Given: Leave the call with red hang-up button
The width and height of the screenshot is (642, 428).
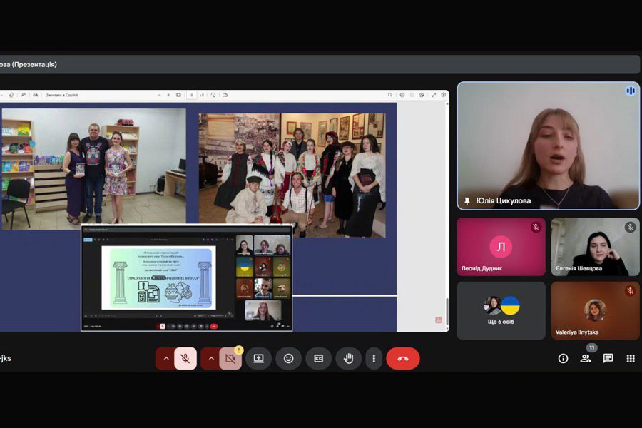Looking at the screenshot, I should point(403,358).
